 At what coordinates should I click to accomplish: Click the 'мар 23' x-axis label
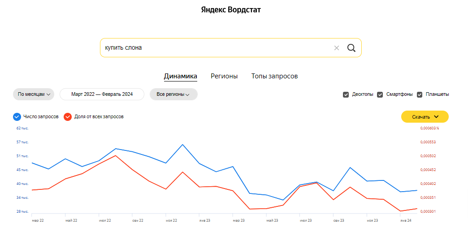tap(238, 220)
